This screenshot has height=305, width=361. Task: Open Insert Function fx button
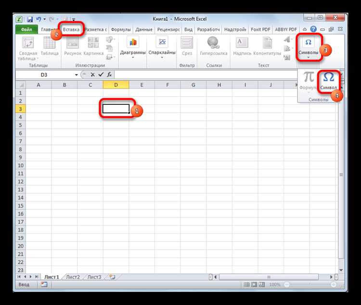point(109,75)
